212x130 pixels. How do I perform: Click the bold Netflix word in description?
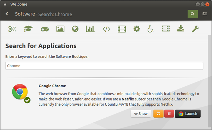tap(128, 99)
